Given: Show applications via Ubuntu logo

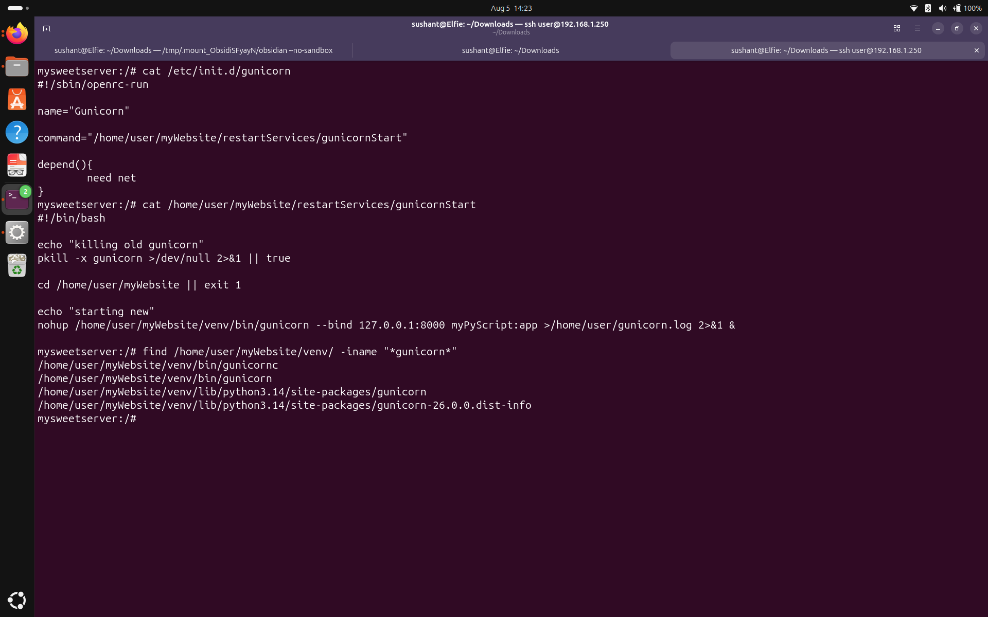Looking at the screenshot, I should coord(17,600).
